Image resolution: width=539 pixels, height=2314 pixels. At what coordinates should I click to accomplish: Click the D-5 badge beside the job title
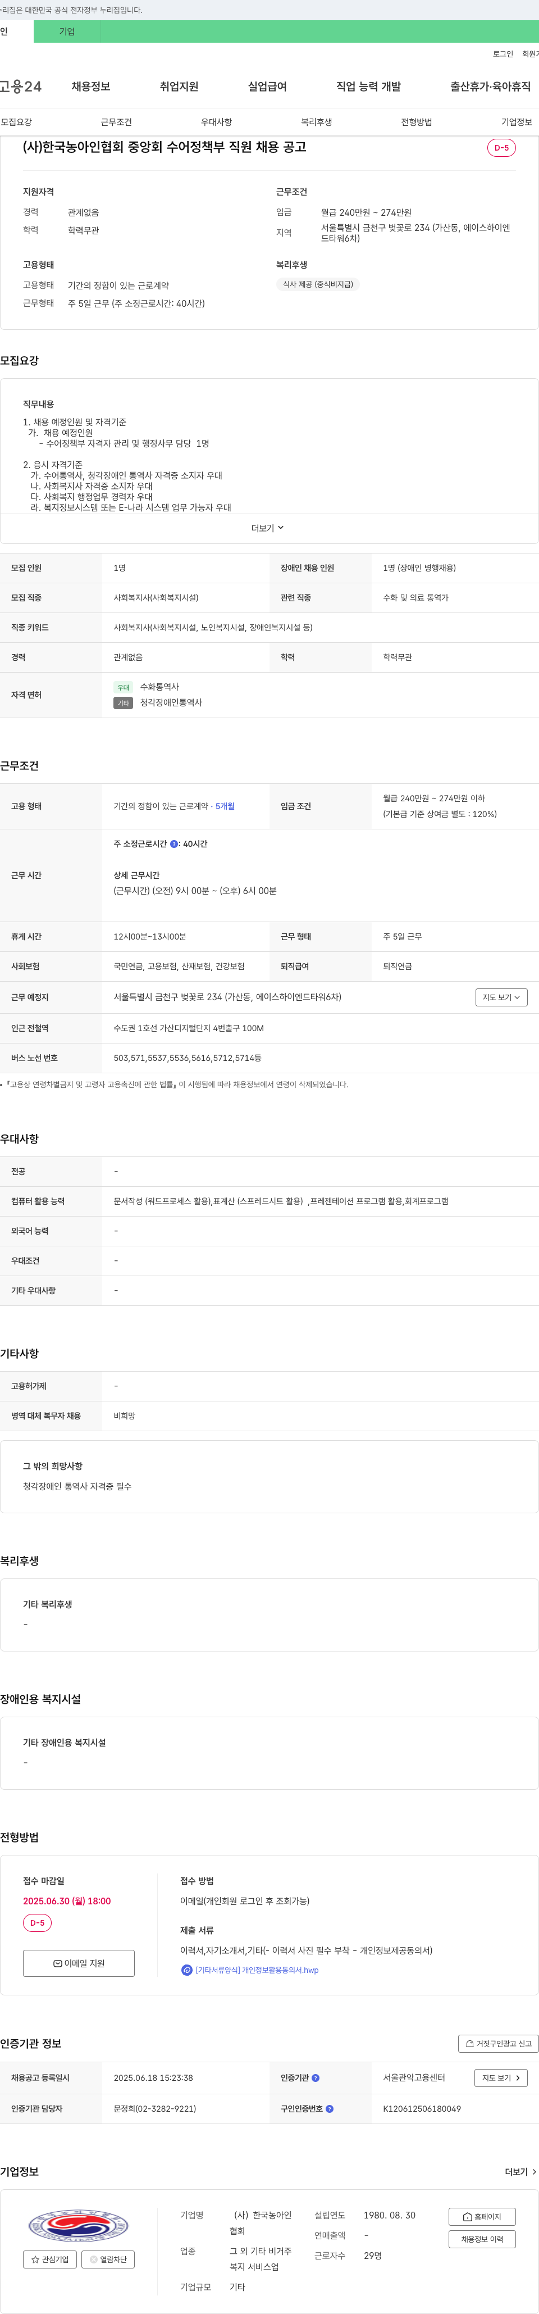pos(501,147)
